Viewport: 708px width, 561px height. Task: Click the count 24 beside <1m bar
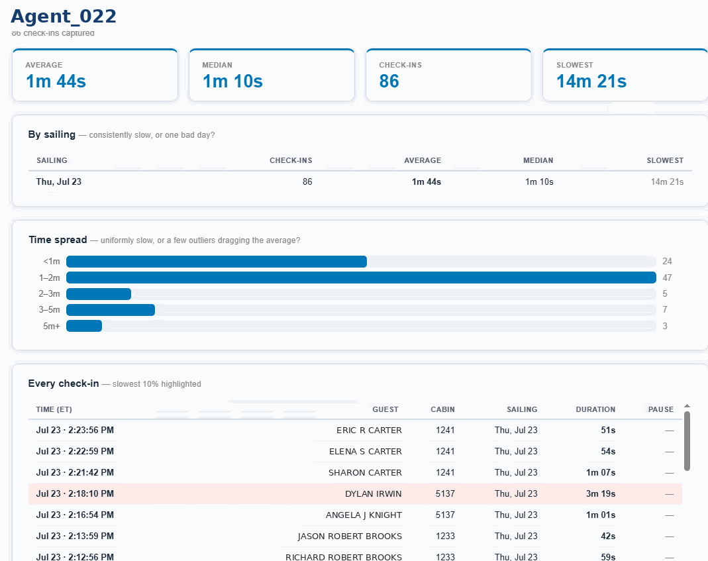point(667,262)
